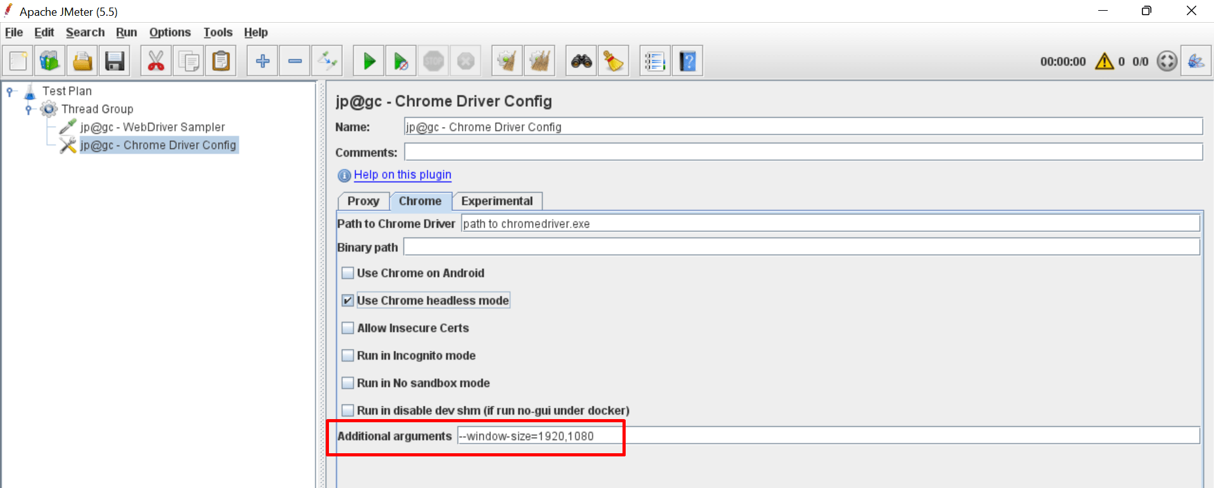Expand all with the plus icon
This screenshot has height=488, width=1214.
[x=263, y=61]
